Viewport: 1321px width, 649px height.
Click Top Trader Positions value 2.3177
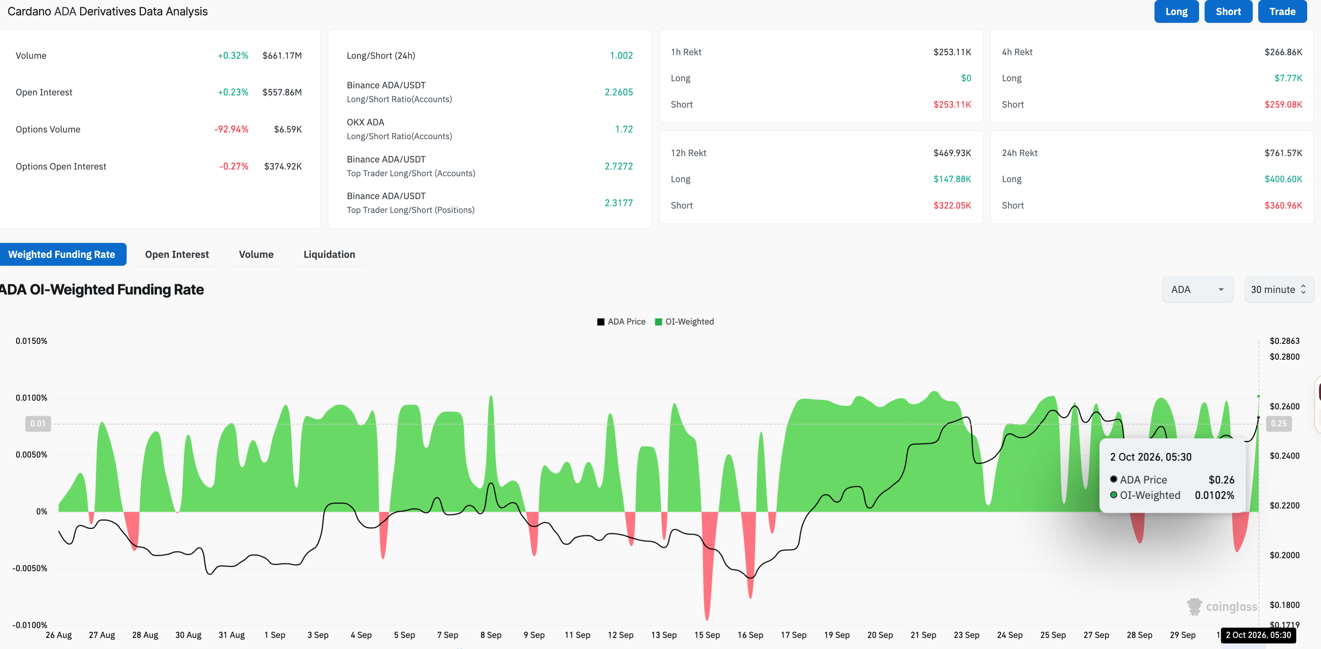coord(618,203)
